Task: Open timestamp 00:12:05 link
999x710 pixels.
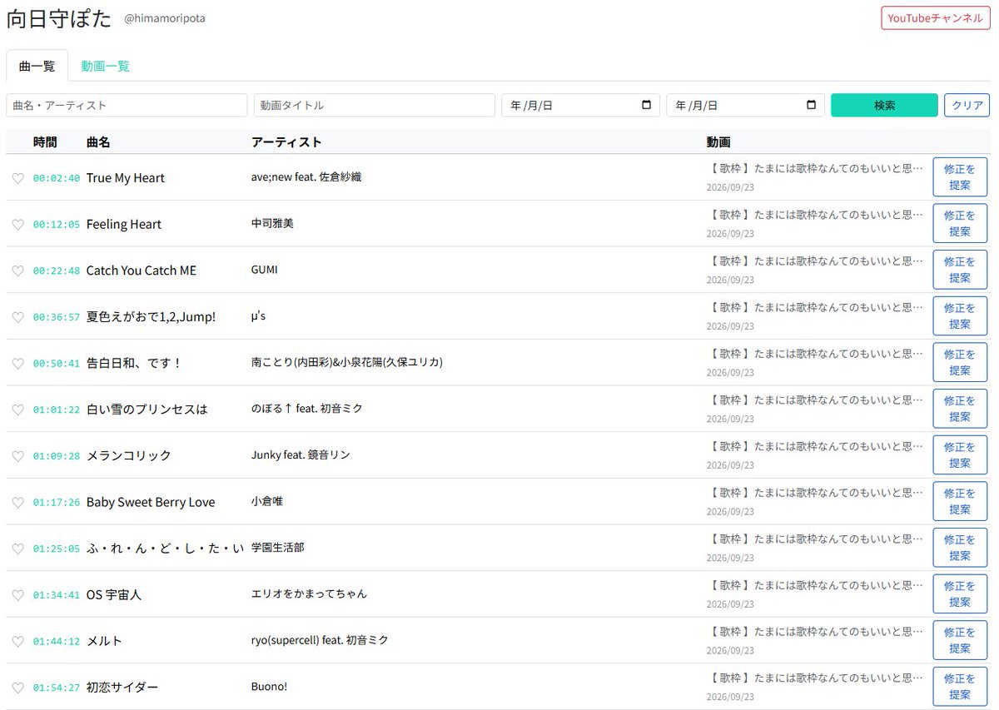Action: pos(57,225)
